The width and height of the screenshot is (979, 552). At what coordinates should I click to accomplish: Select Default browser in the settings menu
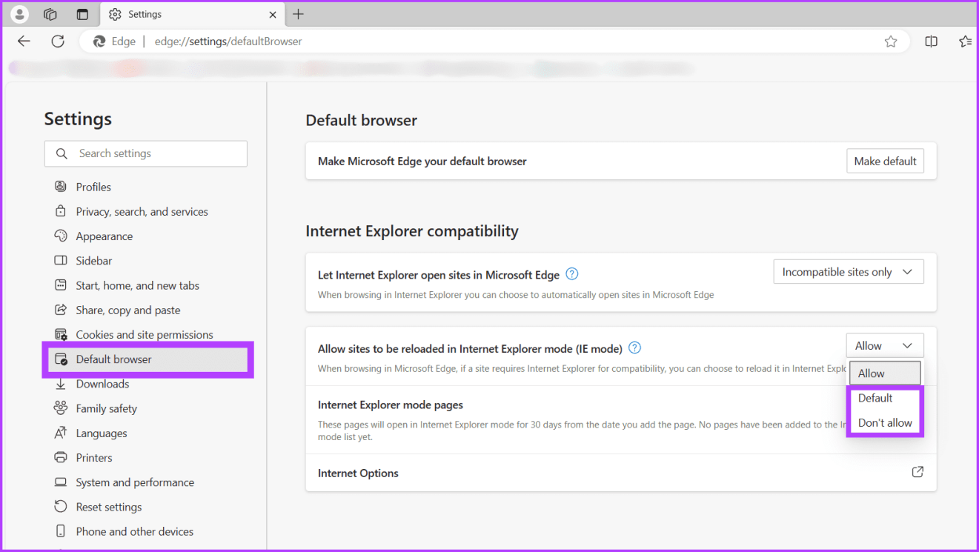pos(112,359)
